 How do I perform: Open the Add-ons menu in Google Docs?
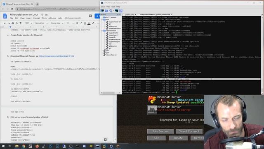click(52, 18)
